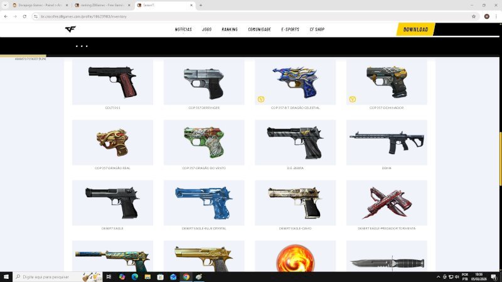Open the Windows Start menu

6,277
